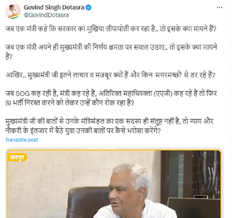
Task: Click the blue verified checkmark badge
Action: (88, 7)
